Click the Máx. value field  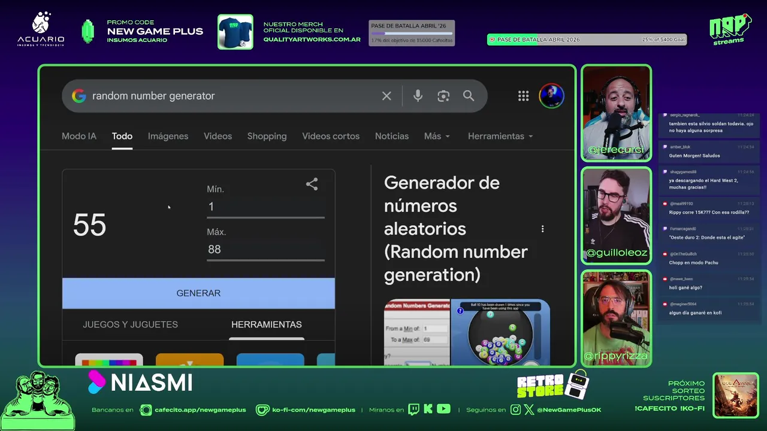(265, 250)
